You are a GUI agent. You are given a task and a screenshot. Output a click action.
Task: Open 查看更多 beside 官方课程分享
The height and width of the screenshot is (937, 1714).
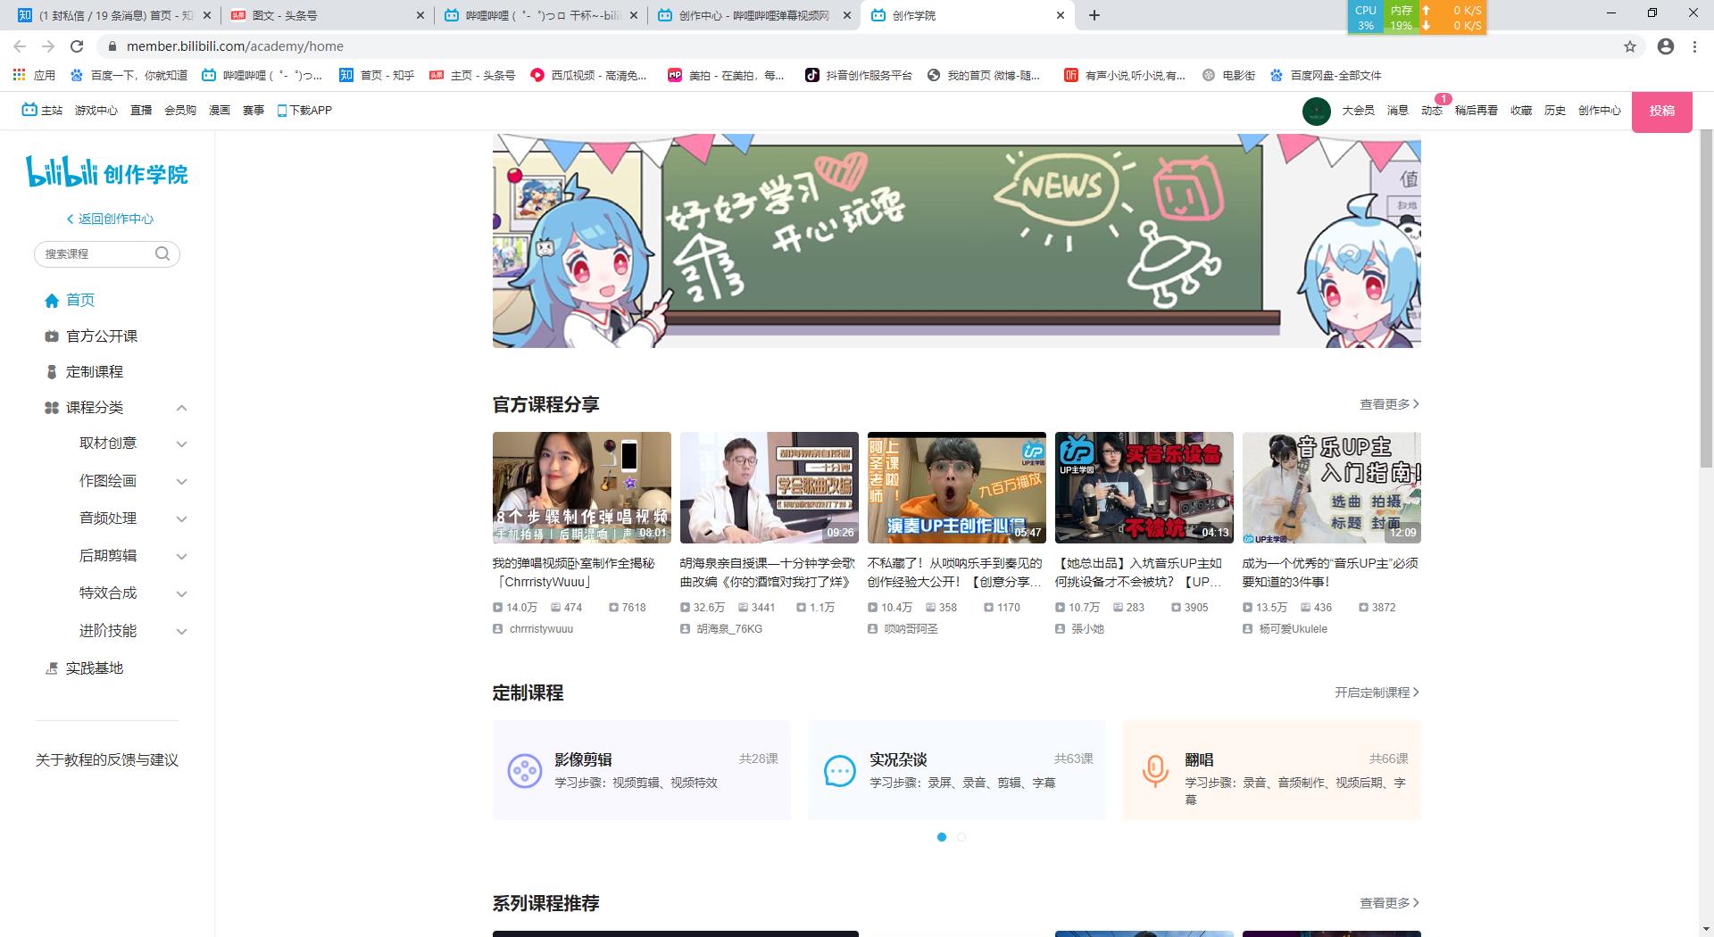(x=1385, y=404)
